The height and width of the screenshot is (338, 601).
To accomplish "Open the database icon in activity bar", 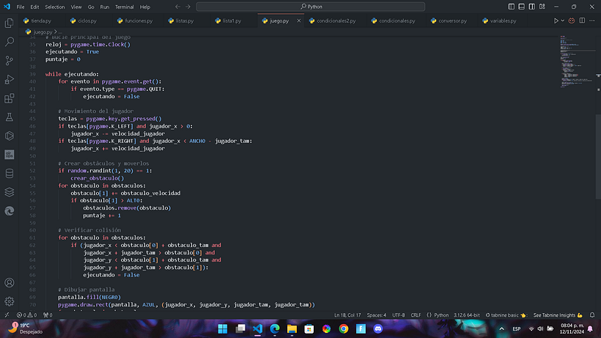I will [10, 173].
